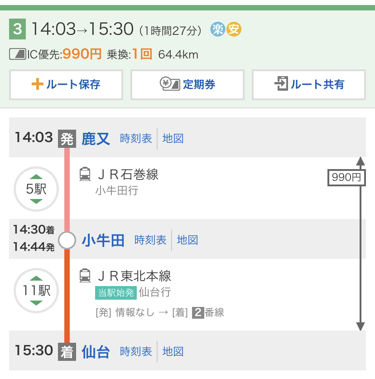This screenshot has height=379, width=375.
Task: Click the 小牛田 transfer circle on route line
Action: coord(67,240)
